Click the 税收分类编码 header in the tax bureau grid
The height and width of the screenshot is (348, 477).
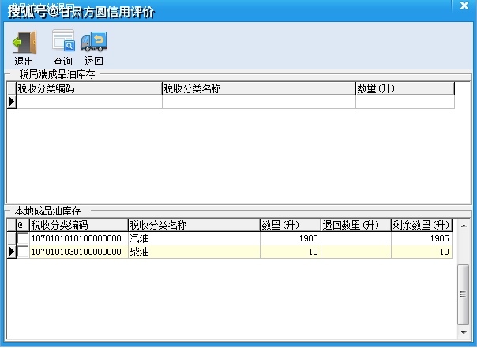(x=88, y=89)
